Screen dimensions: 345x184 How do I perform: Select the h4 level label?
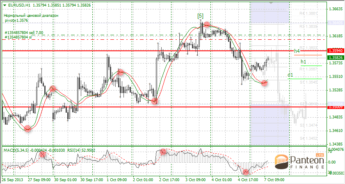click(297, 51)
